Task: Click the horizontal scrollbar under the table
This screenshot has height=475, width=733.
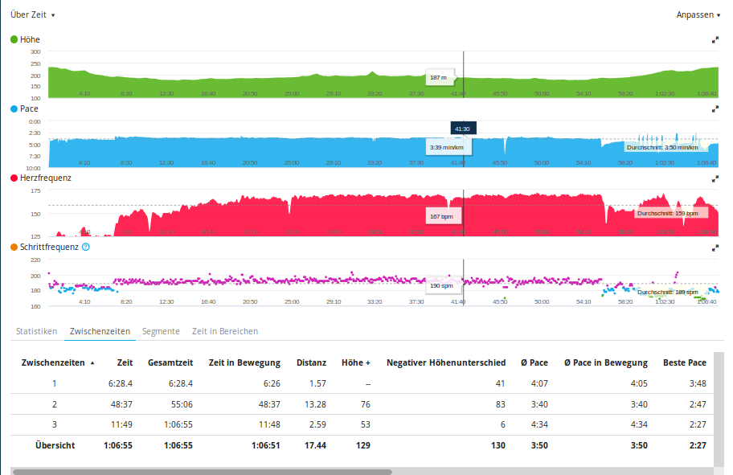Action: click(x=201, y=472)
